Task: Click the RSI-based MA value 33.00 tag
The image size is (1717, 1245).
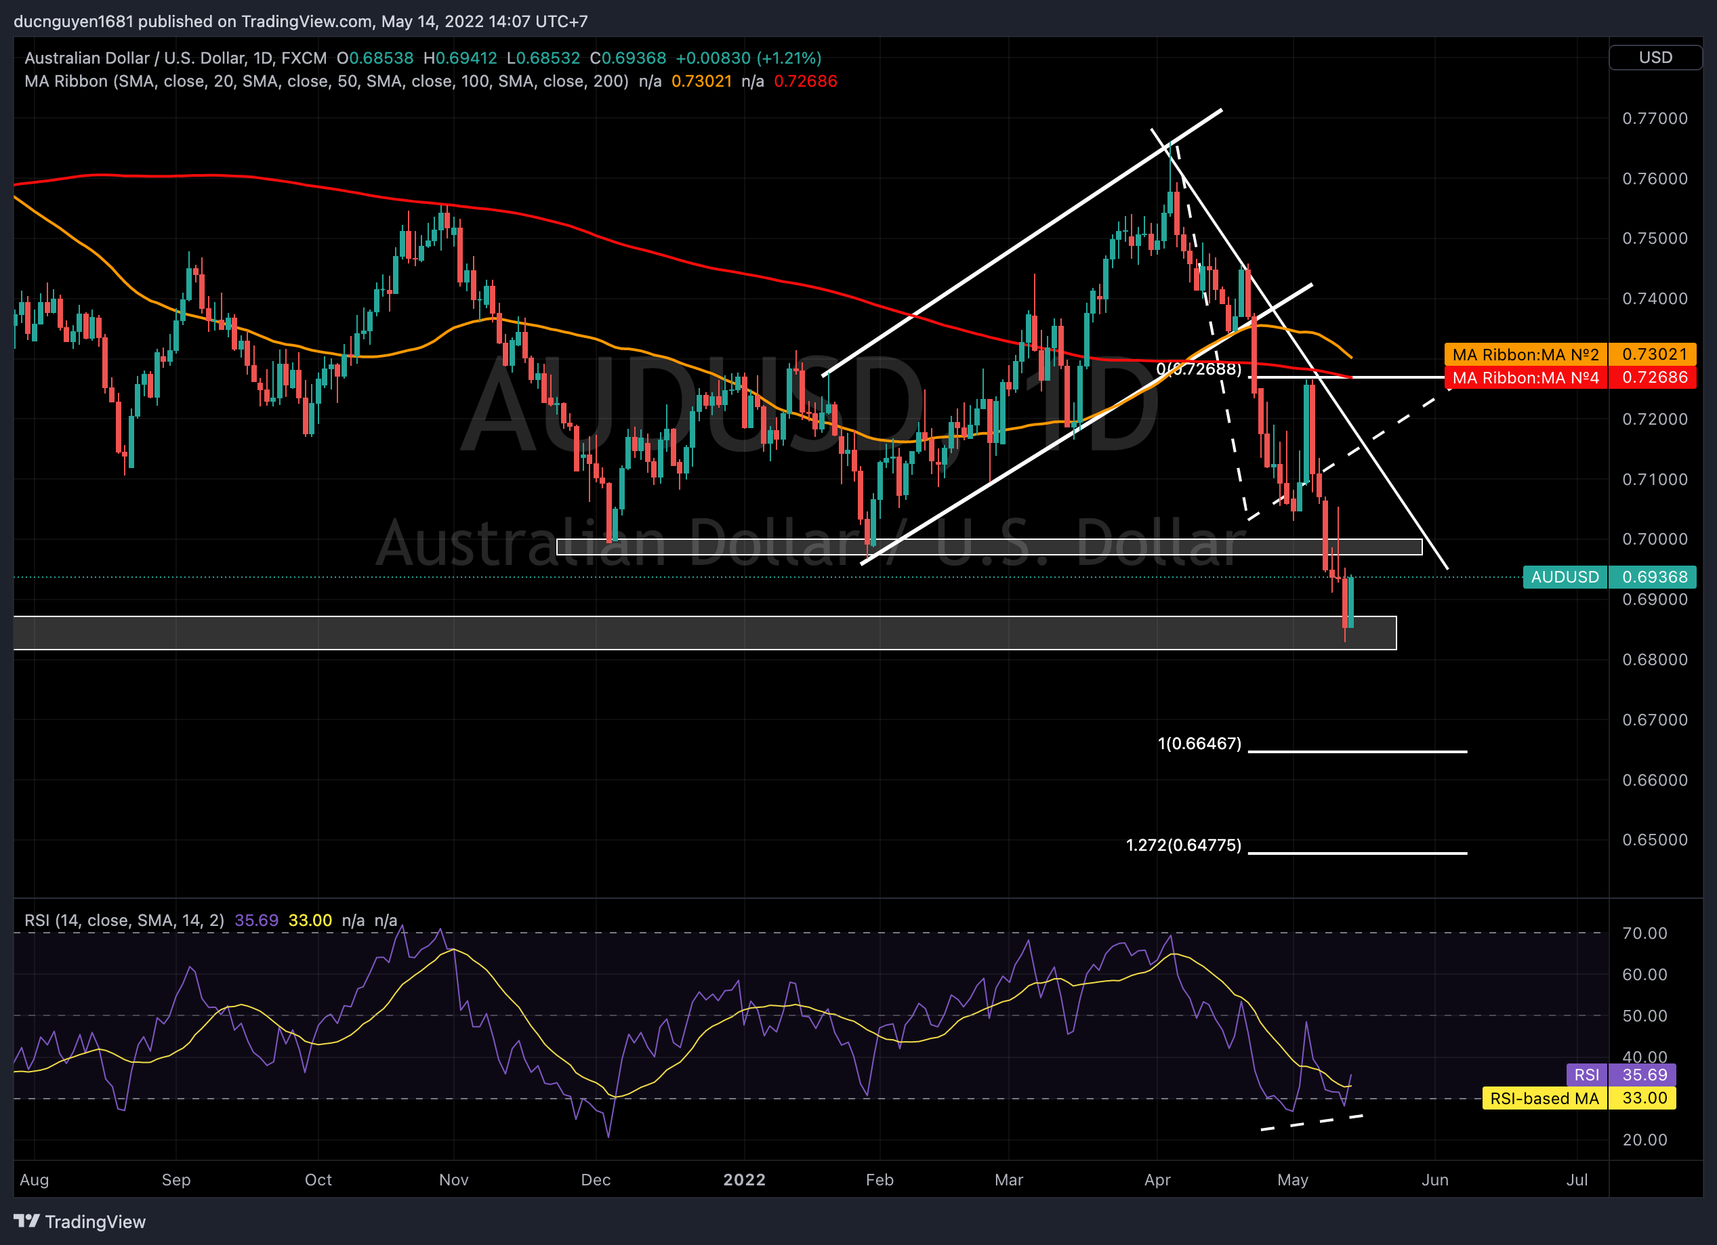Action: 1643,1098
